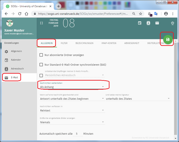Click browser back arrow
Image resolution: width=179 pixels, height=142 pixels.
pyautogui.click(x=6, y=14)
